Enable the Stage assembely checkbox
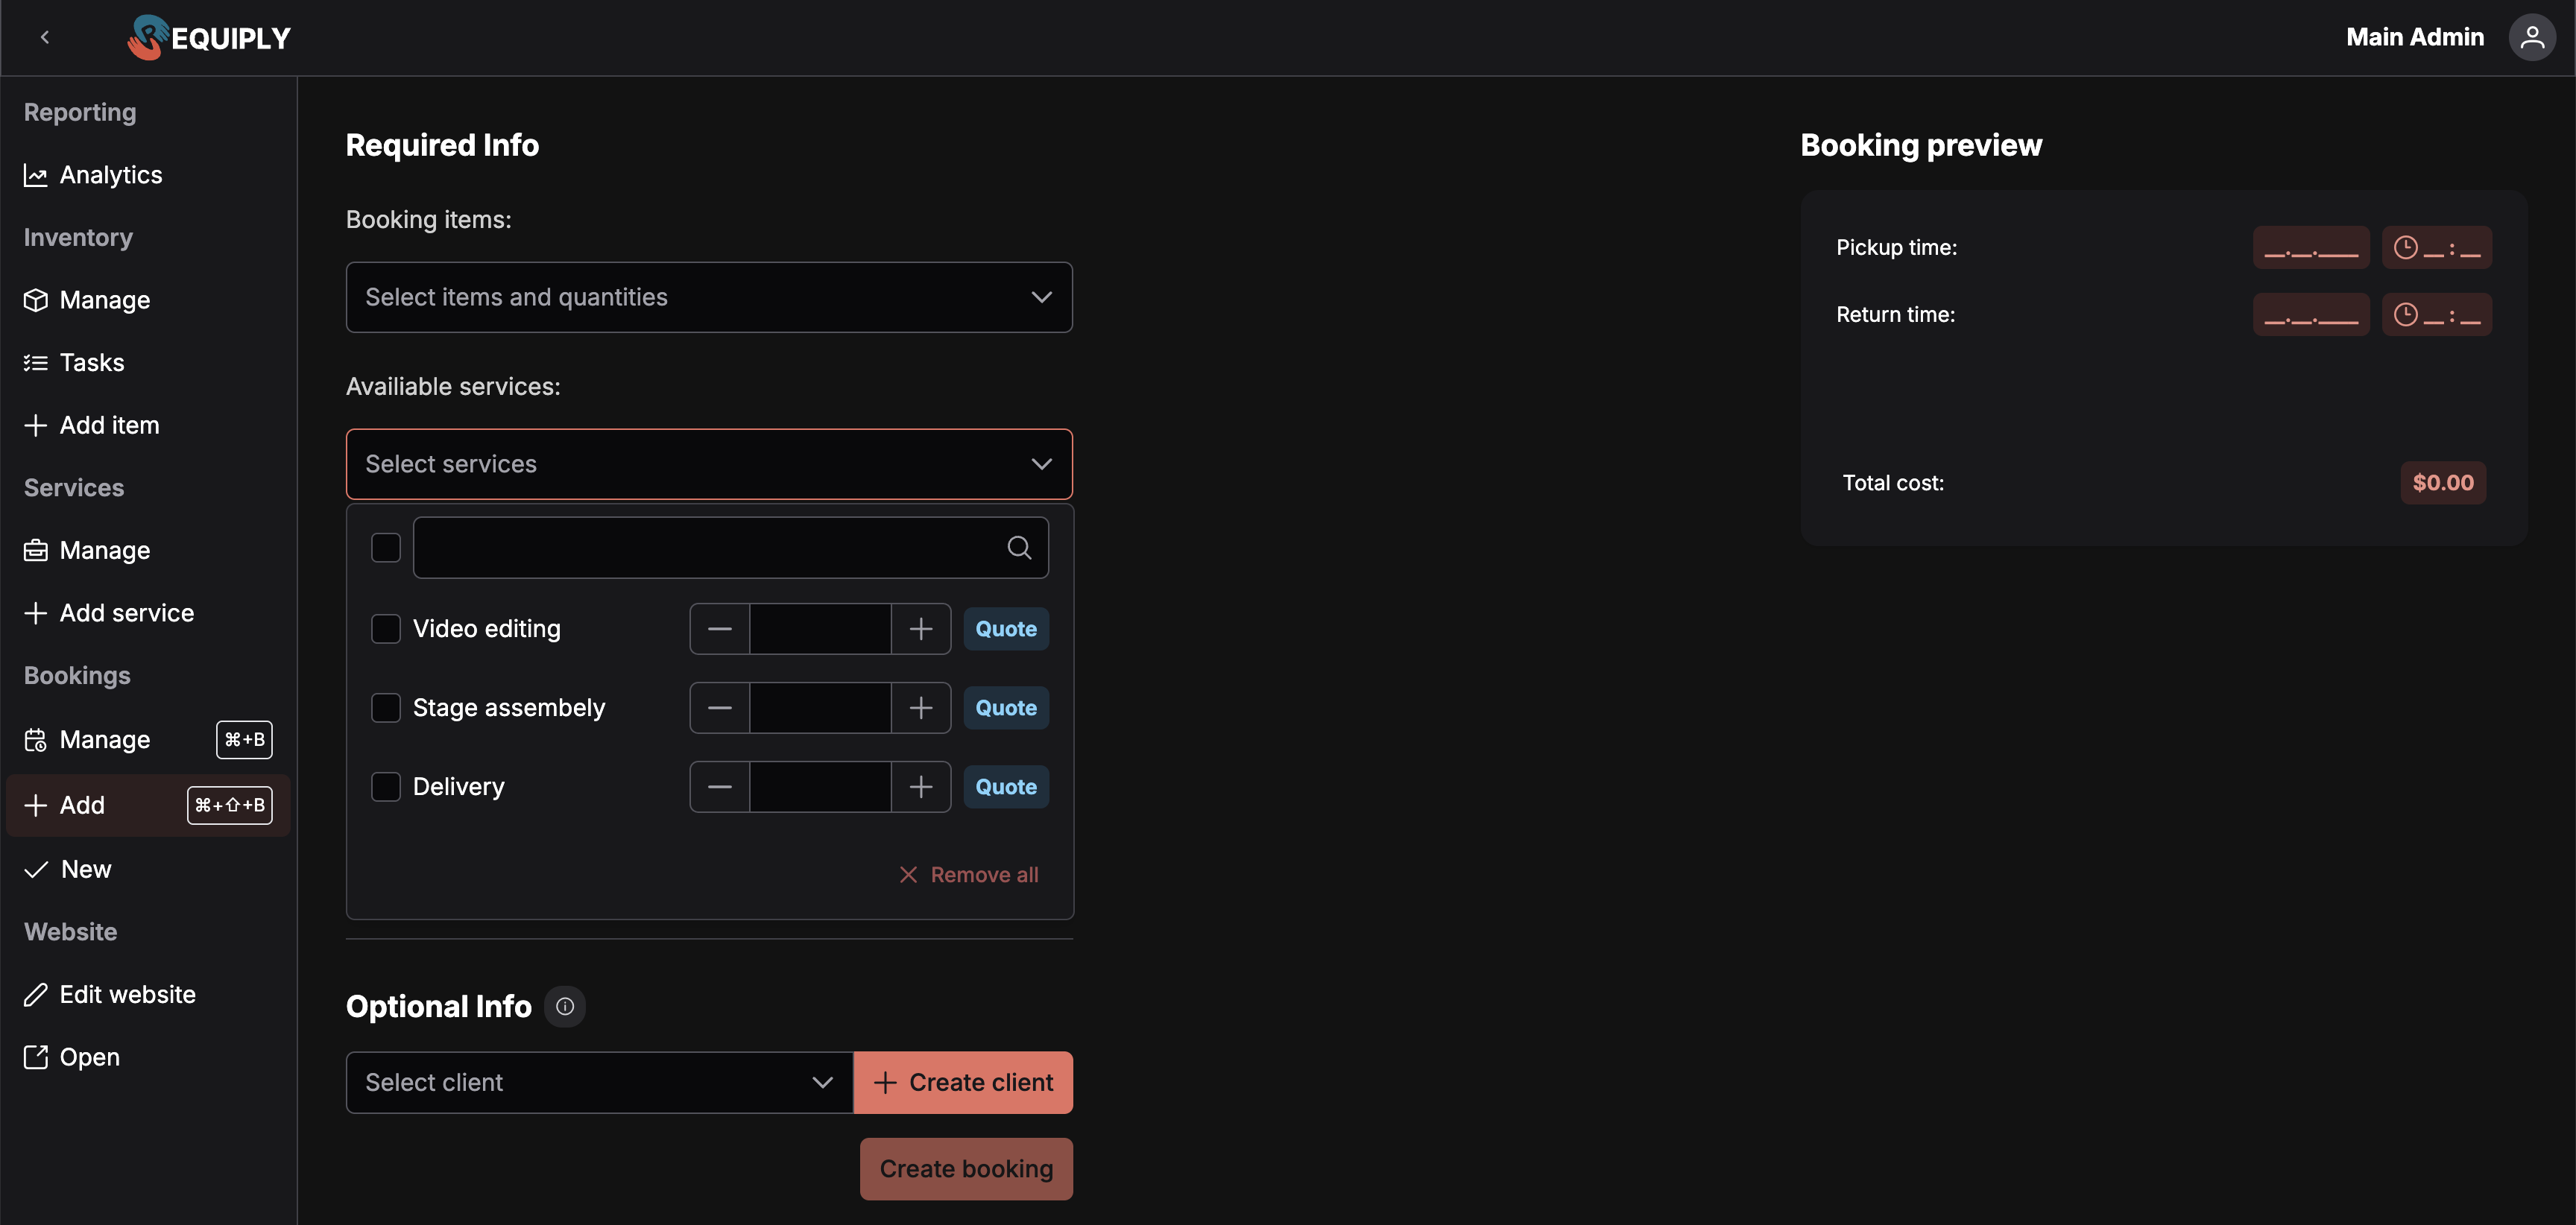The width and height of the screenshot is (2576, 1225). coord(386,708)
